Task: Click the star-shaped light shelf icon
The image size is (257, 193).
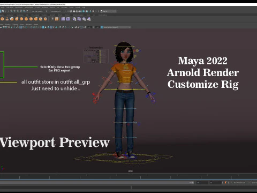Action: point(52,19)
